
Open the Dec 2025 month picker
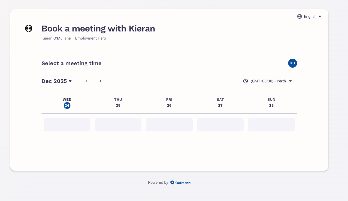point(57,81)
